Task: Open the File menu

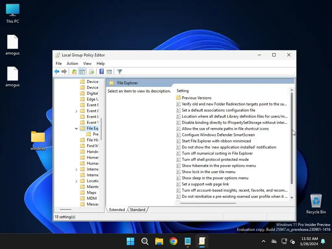Action: click(59, 64)
